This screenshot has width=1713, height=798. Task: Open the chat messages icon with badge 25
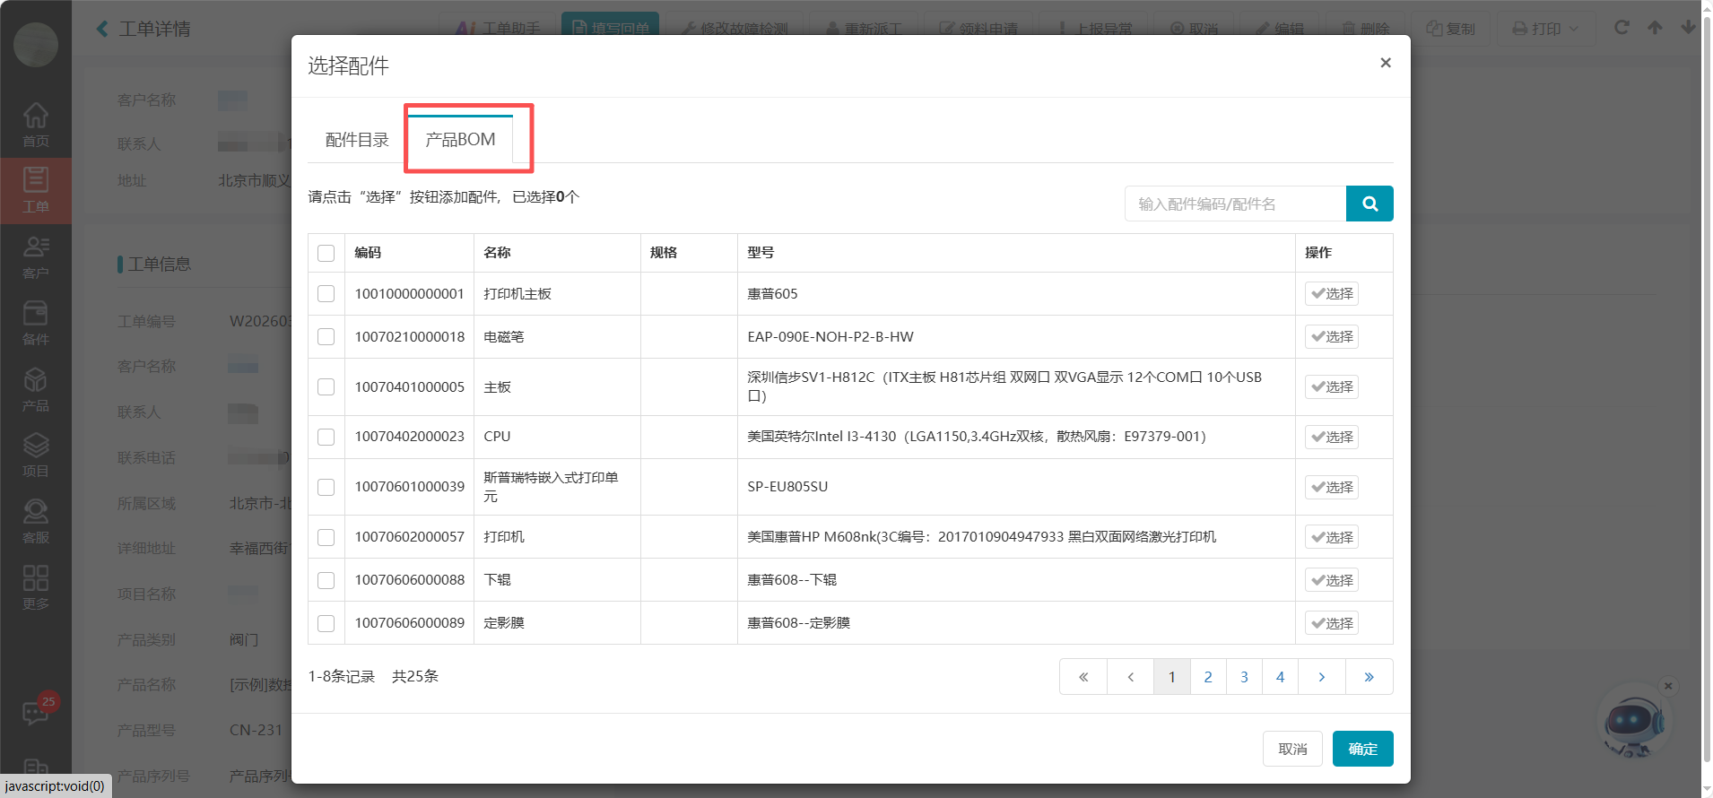(36, 712)
